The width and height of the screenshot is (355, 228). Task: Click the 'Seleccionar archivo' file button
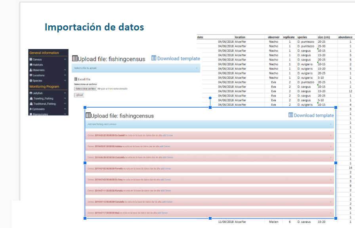coord(86,89)
